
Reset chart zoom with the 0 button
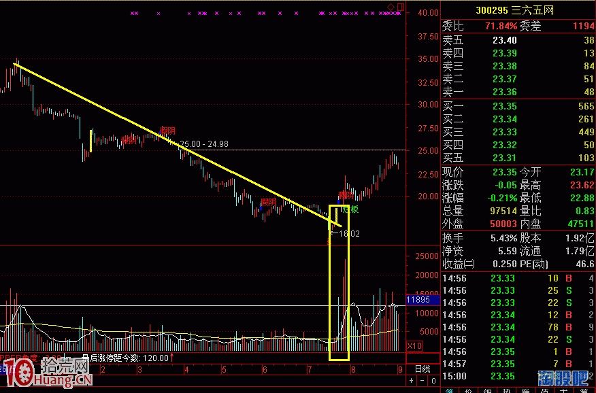click(433, 380)
